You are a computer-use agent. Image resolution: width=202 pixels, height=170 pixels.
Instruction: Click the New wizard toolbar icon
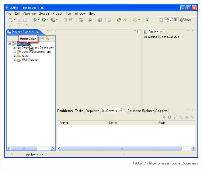pyautogui.click(x=11, y=20)
